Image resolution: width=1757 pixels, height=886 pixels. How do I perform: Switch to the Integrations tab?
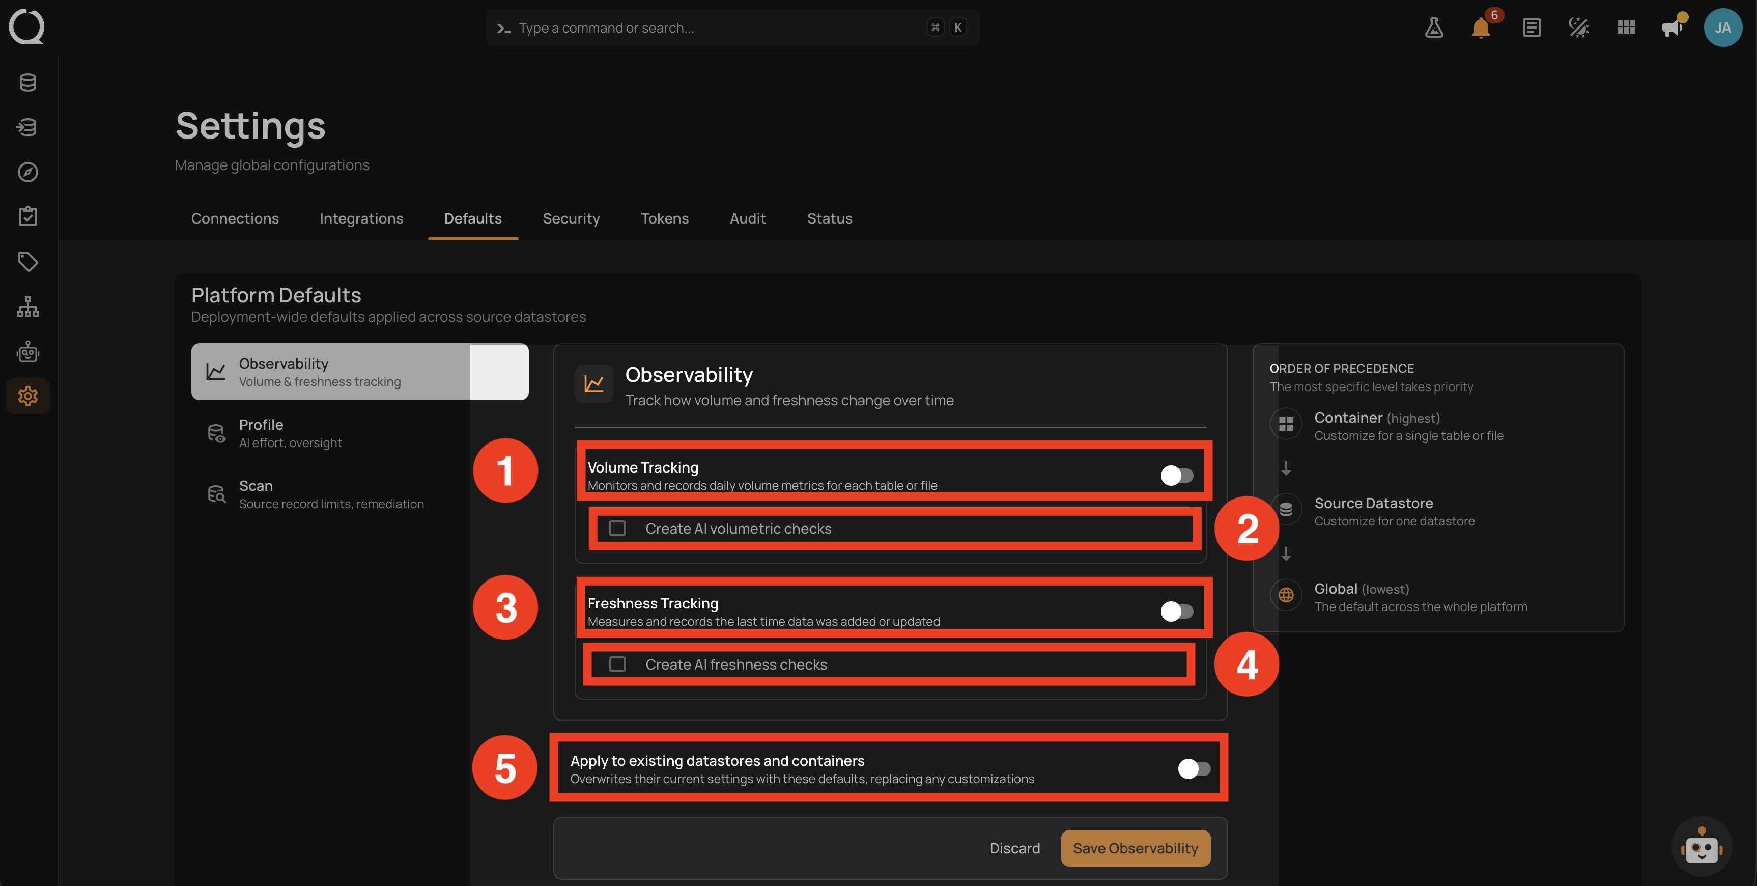pyautogui.click(x=361, y=218)
